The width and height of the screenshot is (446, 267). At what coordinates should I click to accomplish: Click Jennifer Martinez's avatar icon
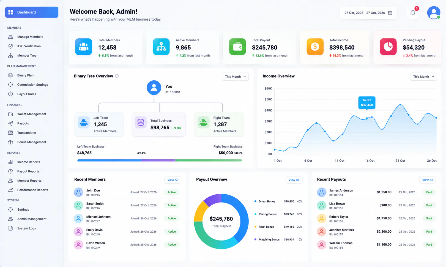point(321,231)
